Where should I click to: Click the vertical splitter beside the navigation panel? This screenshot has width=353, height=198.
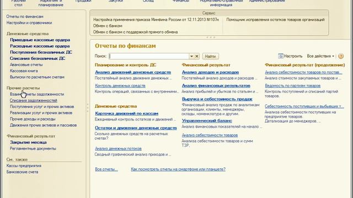click(x=88, y=108)
